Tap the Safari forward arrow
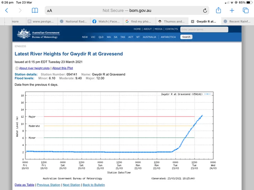The width and height of the screenshot is (254, 190). (x=20, y=10)
